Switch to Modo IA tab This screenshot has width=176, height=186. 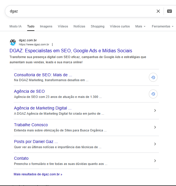pos(16,26)
